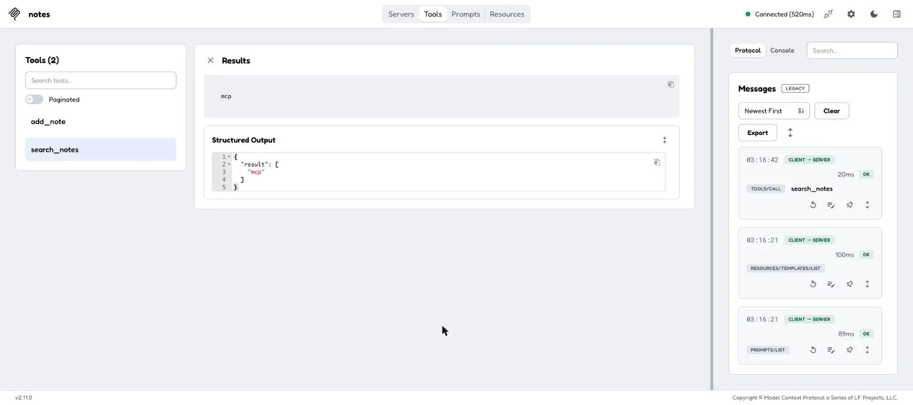Edit the prompts/list message
913x405 pixels.
tap(831, 350)
